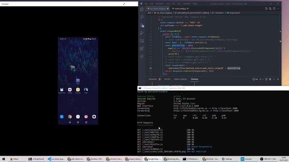Image resolution: width=289 pixels, height=162 pixels.
Task: Open the Extensions view in VS Code
Action: [142, 49]
